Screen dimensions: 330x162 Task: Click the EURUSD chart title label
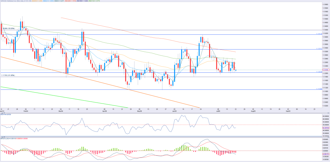click(x=16, y=1)
